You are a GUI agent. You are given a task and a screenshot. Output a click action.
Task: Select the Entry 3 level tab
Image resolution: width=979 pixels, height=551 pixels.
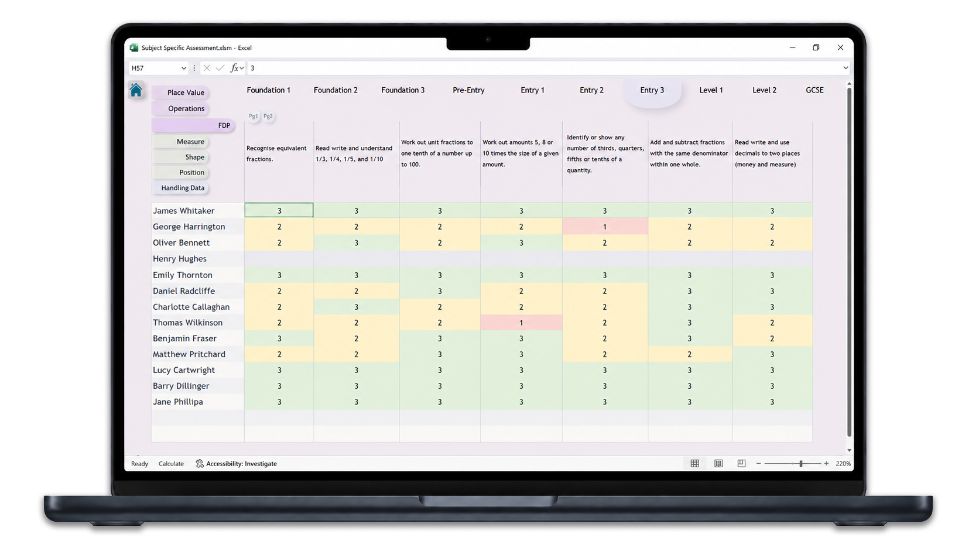652,90
